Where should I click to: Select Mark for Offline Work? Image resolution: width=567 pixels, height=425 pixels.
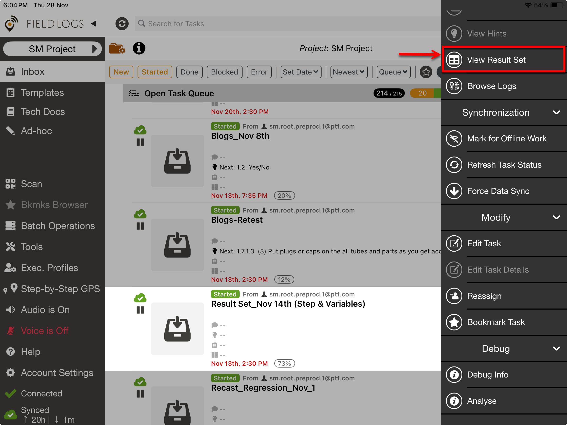click(507, 139)
